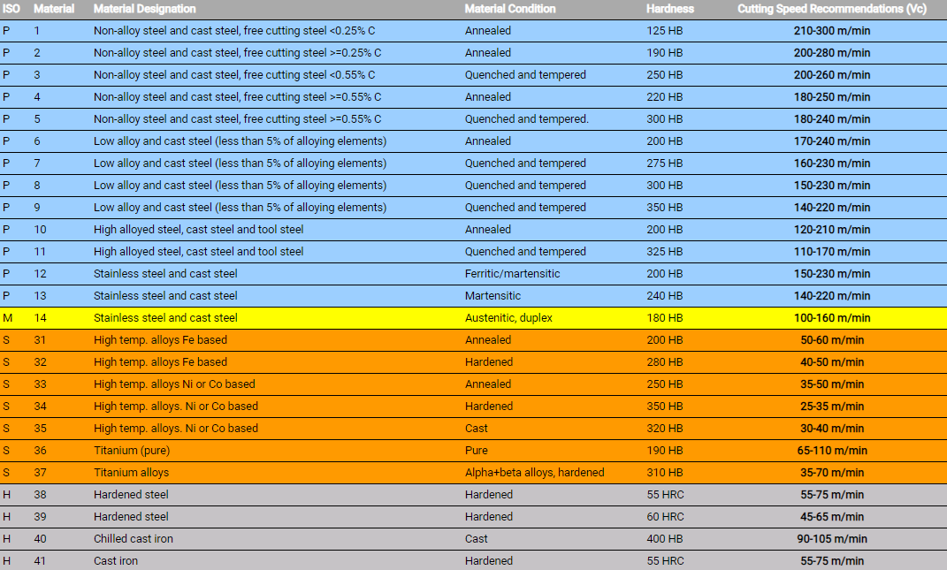The width and height of the screenshot is (947, 570).
Task: Select the '40-50 m/min' cutting speed cell
Action: point(832,362)
